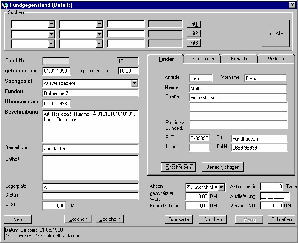Expand the Aktion combo box
Screen dimensions: 298x243
[221, 187]
